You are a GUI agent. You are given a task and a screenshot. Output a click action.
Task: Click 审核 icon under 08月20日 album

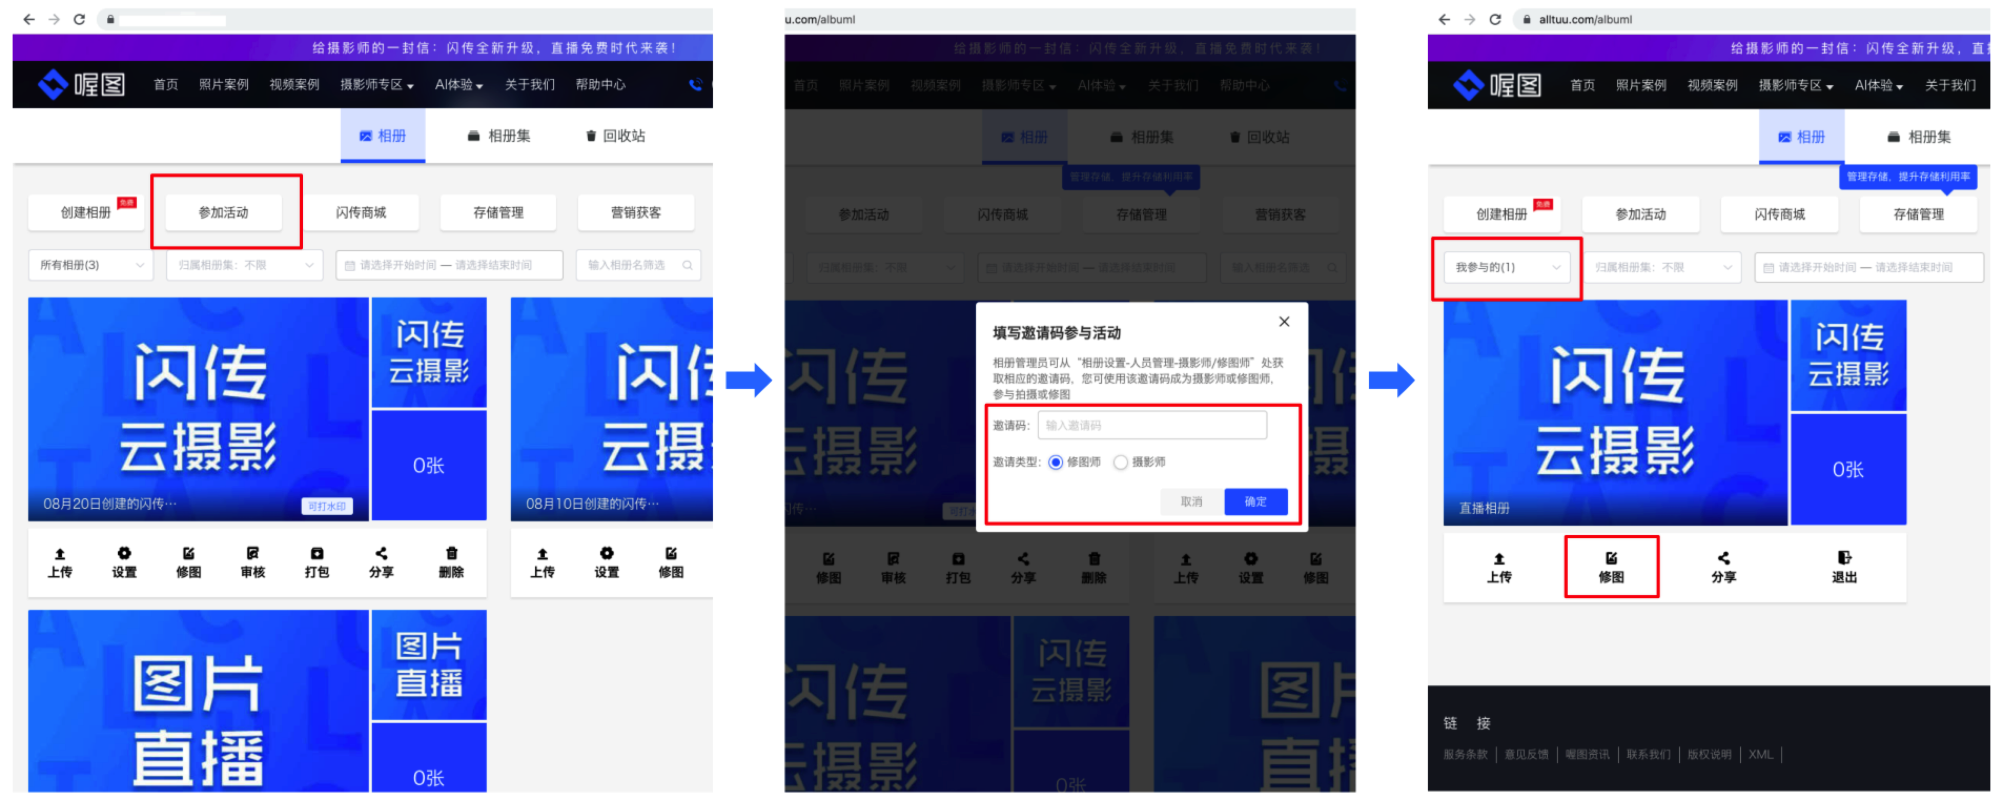pyautogui.click(x=253, y=553)
